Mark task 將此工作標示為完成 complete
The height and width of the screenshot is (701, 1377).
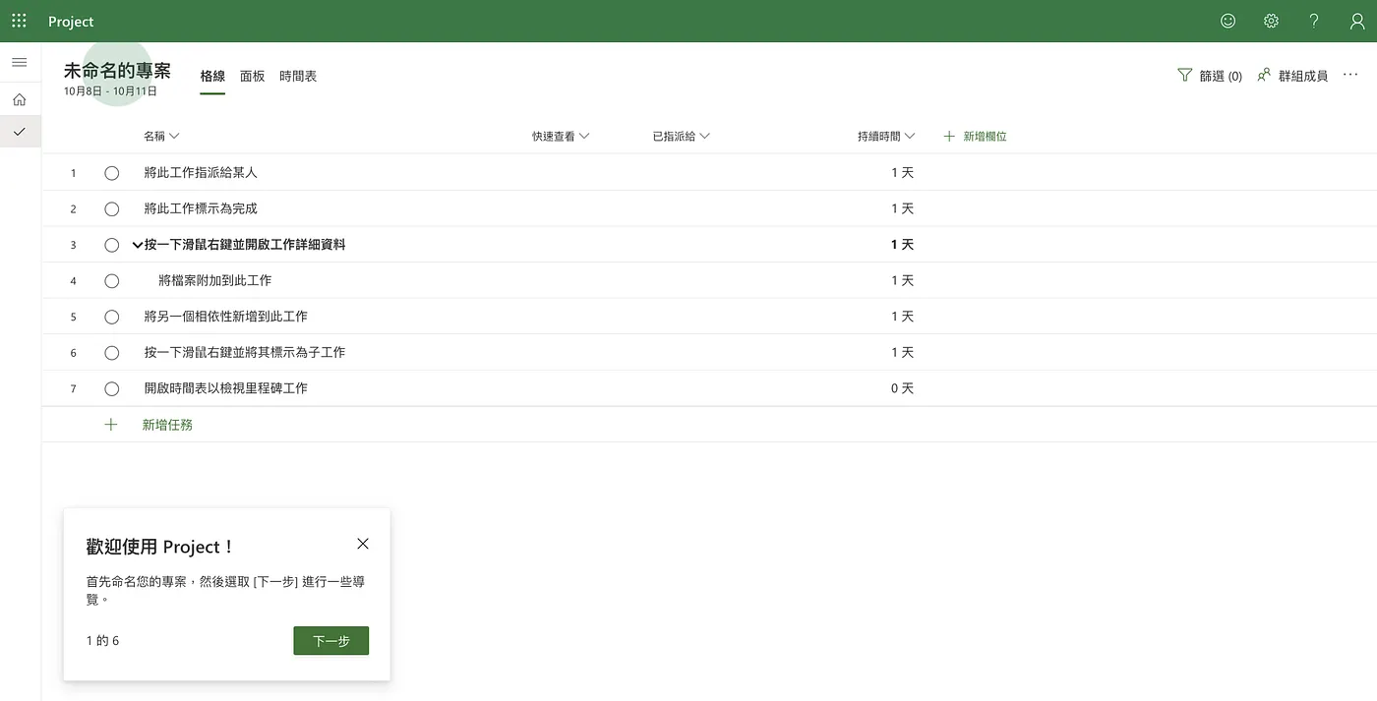[111, 208]
